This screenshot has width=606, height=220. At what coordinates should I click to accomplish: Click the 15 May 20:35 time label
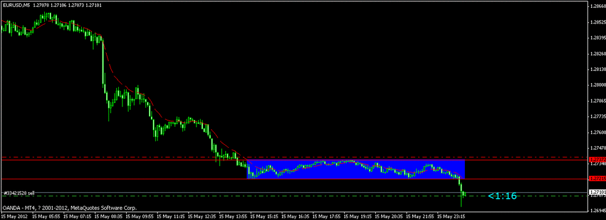tap(388, 217)
